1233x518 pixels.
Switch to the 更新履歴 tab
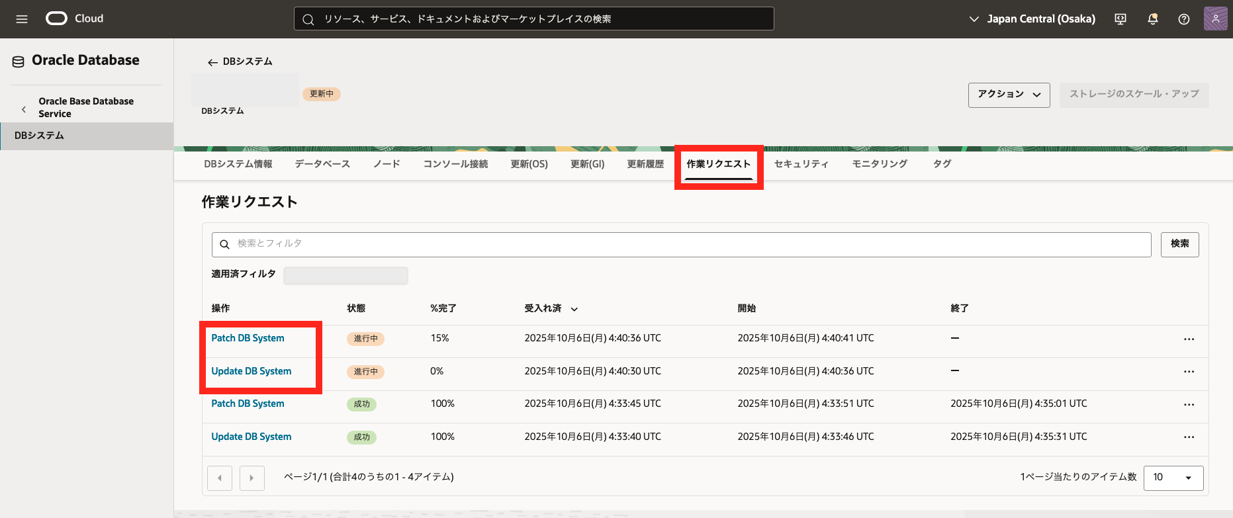tap(645, 164)
